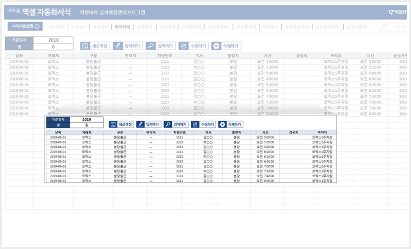Viewport: 411px width, 249px height.
Task: Click the 차량번호 column header in the faded main sheet
Action: [x=165, y=56]
